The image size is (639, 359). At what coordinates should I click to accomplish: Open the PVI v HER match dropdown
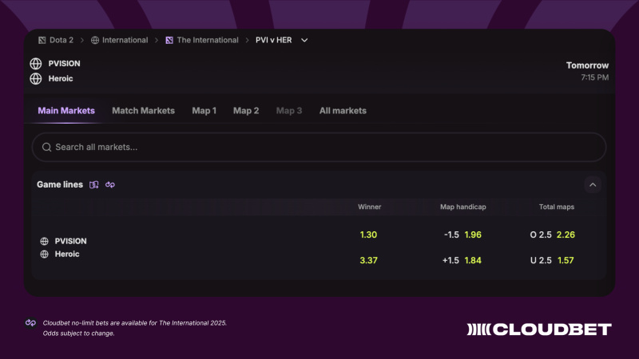pyautogui.click(x=304, y=40)
